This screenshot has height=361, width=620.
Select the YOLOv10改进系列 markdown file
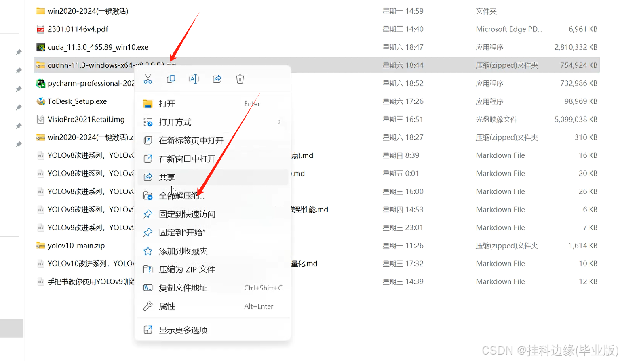[x=91, y=264]
